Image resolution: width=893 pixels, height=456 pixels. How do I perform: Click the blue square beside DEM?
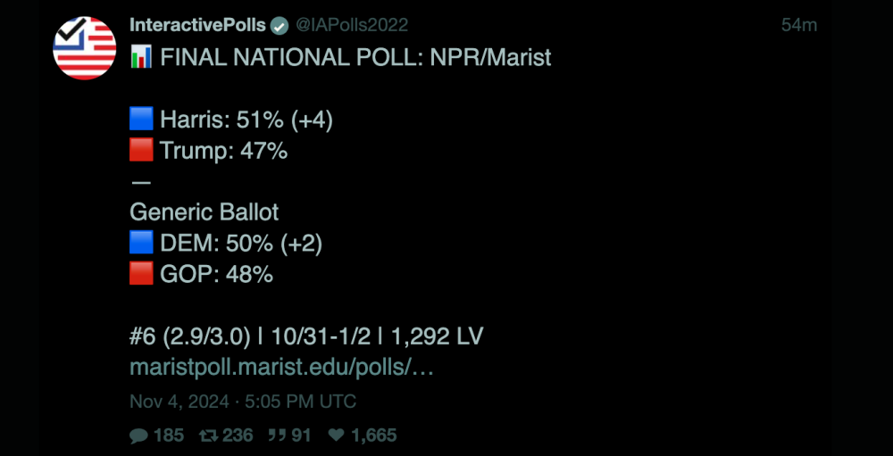[x=141, y=244]
